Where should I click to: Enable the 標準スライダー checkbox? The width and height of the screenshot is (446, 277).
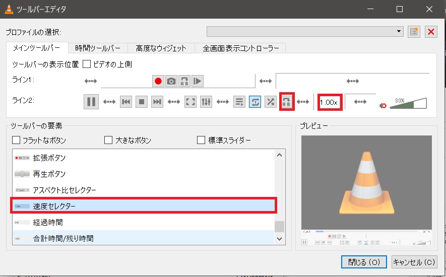click(x=201, y=140)
